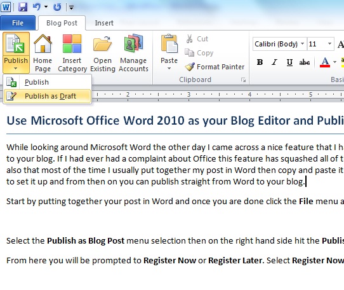Choose Publish from the dropdown menu
The height and width of the screenshot is (290, 344).
coord(48,82)
